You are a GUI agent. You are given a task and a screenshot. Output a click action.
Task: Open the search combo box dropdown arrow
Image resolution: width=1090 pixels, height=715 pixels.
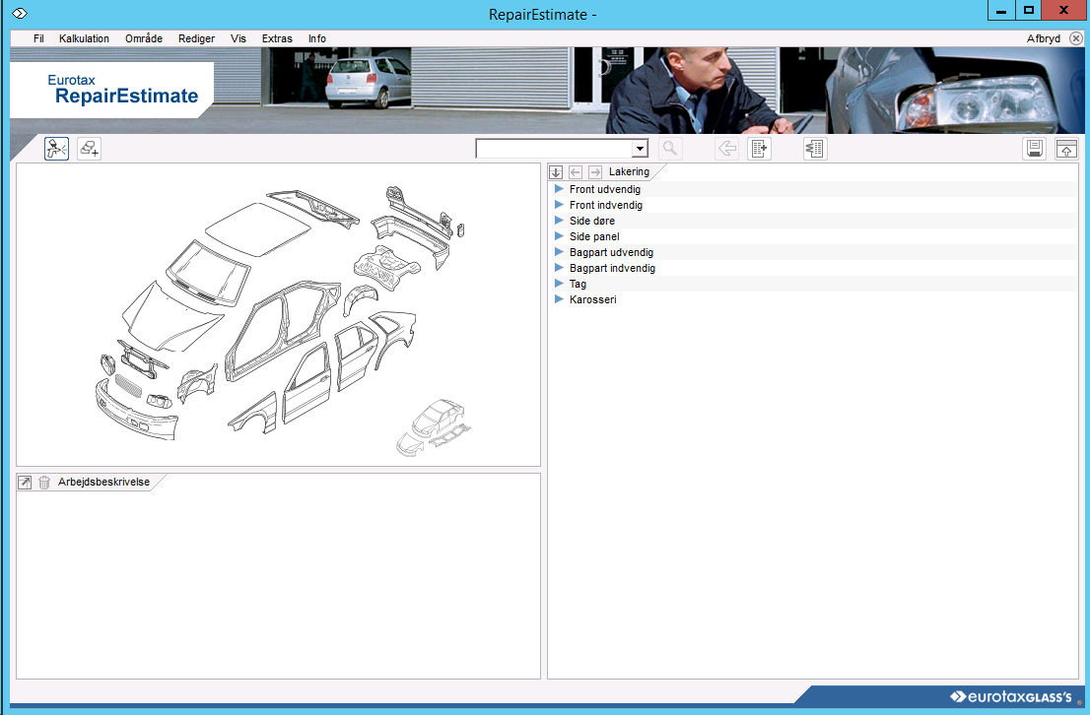tap(640, 148)
